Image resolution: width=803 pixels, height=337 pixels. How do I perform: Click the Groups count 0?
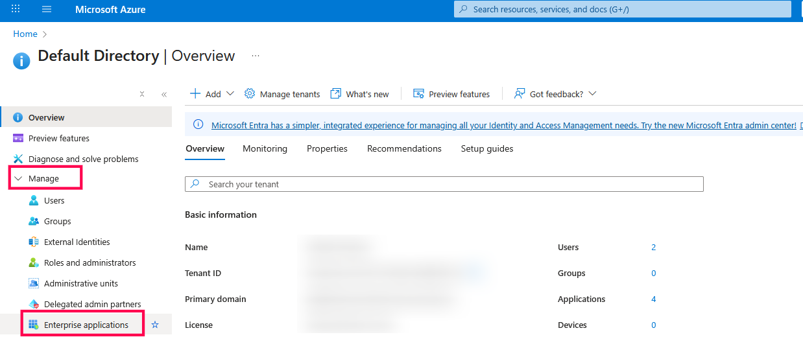654,273
